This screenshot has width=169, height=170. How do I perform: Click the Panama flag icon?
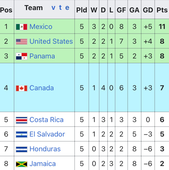tap(22, 56)
